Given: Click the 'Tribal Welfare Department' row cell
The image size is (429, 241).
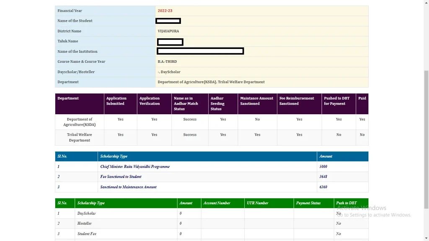Looking at the screenshot, I should (79, 137).
